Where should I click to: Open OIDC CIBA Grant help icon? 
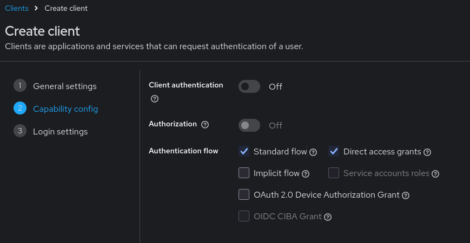[x=328, y=217]
